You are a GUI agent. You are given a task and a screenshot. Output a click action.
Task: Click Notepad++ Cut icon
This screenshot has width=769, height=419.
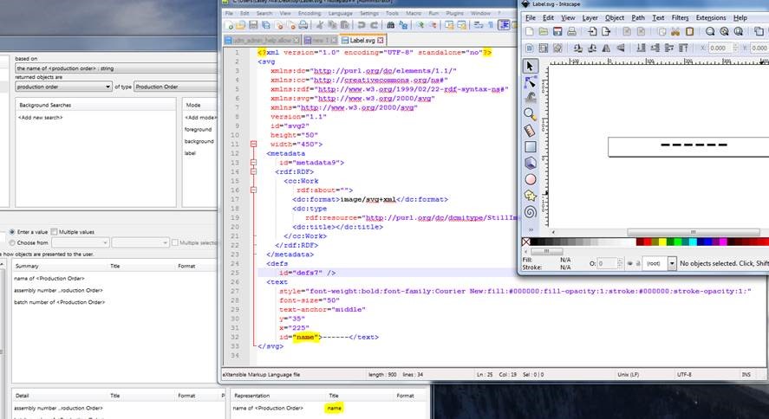coord(320,25)
